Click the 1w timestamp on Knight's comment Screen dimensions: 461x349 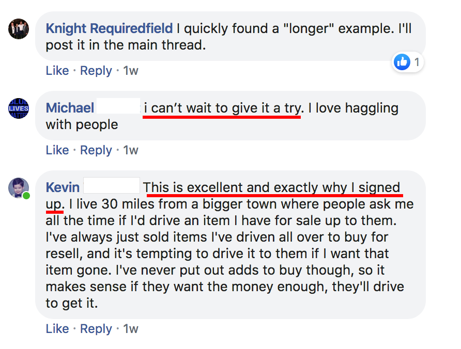131,71
